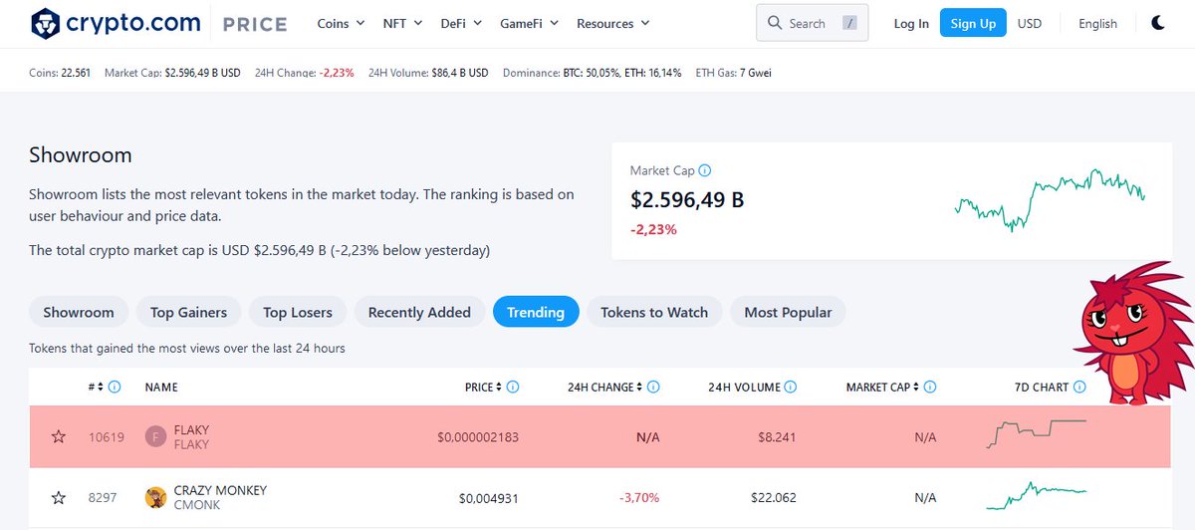
Task: Click the -3,70% change for CRAZY MONKEY
Action: click(x=638, y=497)
